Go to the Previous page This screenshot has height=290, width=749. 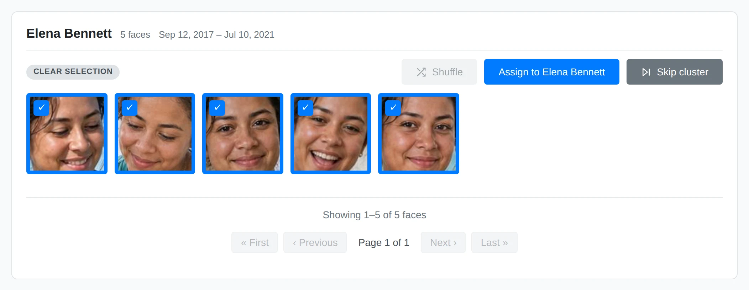click(x=315, y=242)
